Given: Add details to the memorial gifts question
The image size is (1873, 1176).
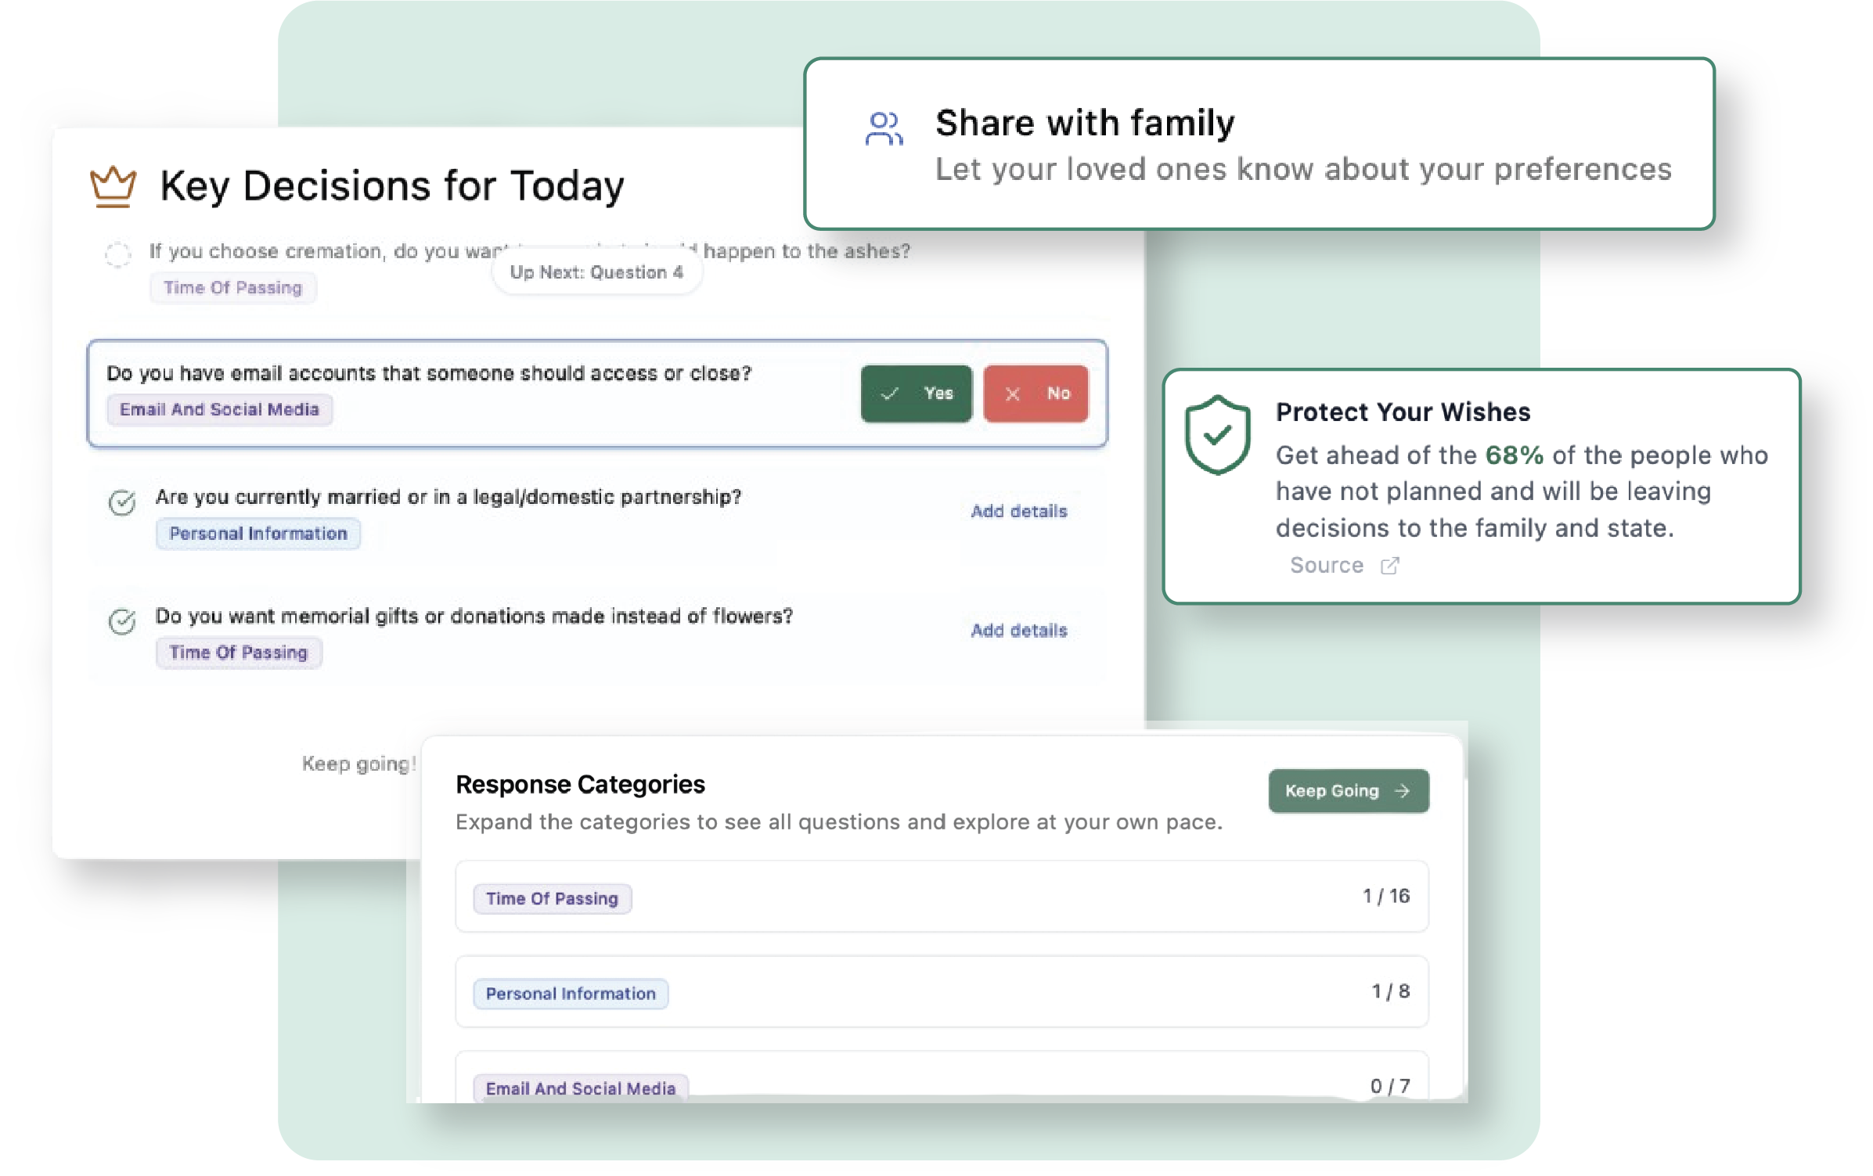Looking at the screenshot, I should (1018, 631).
